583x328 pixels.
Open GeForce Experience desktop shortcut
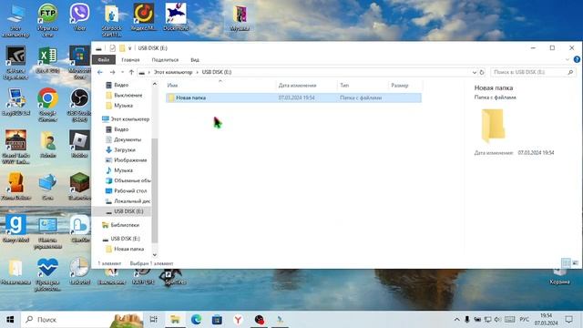point(15,63)
